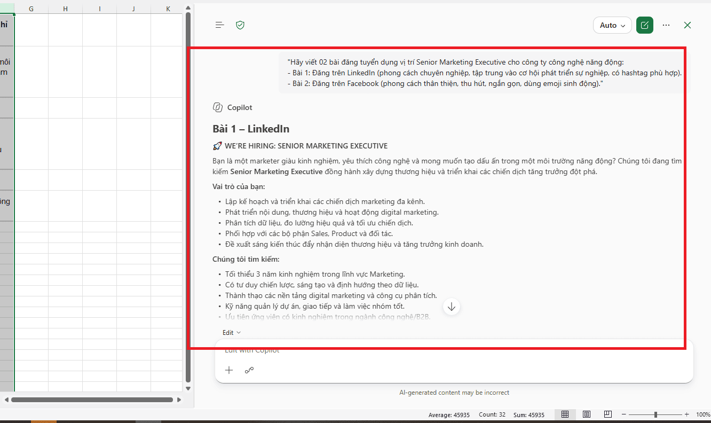Start a new Copilot chat with green button
The image size is (711, 423).
click(x=645, y=25)
